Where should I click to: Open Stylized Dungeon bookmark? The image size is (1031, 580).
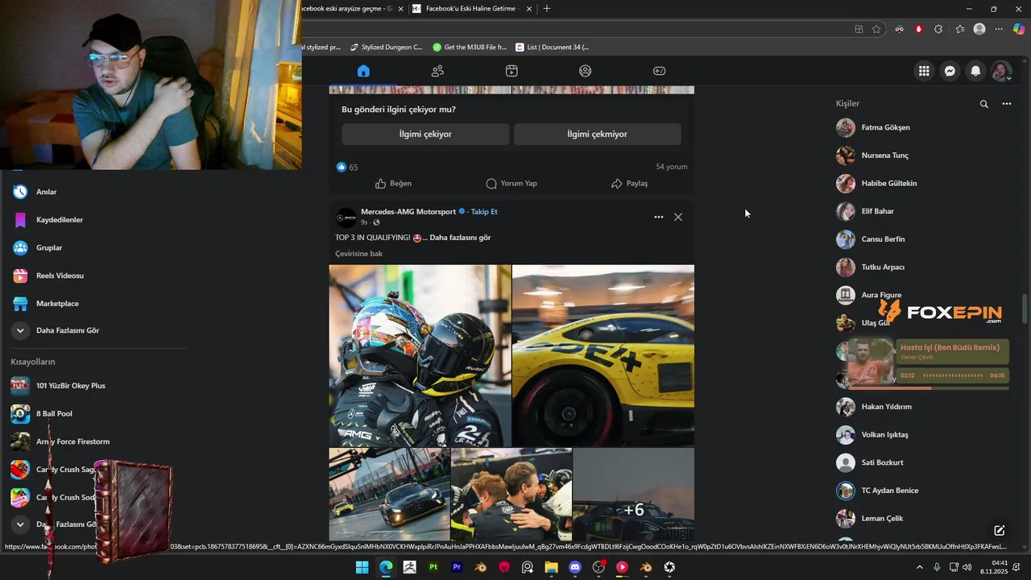point(386,48)
